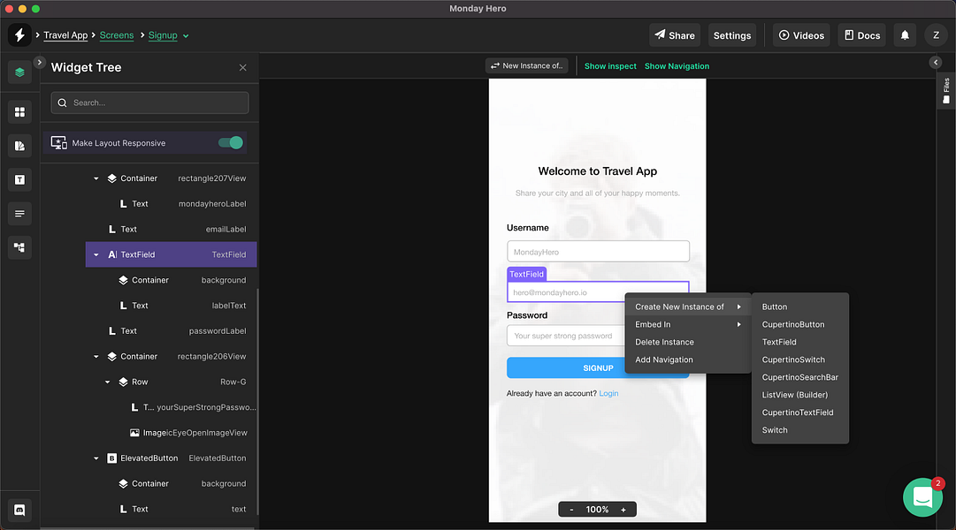Select CupertinoSwitch option

click(x=800, y=360)
